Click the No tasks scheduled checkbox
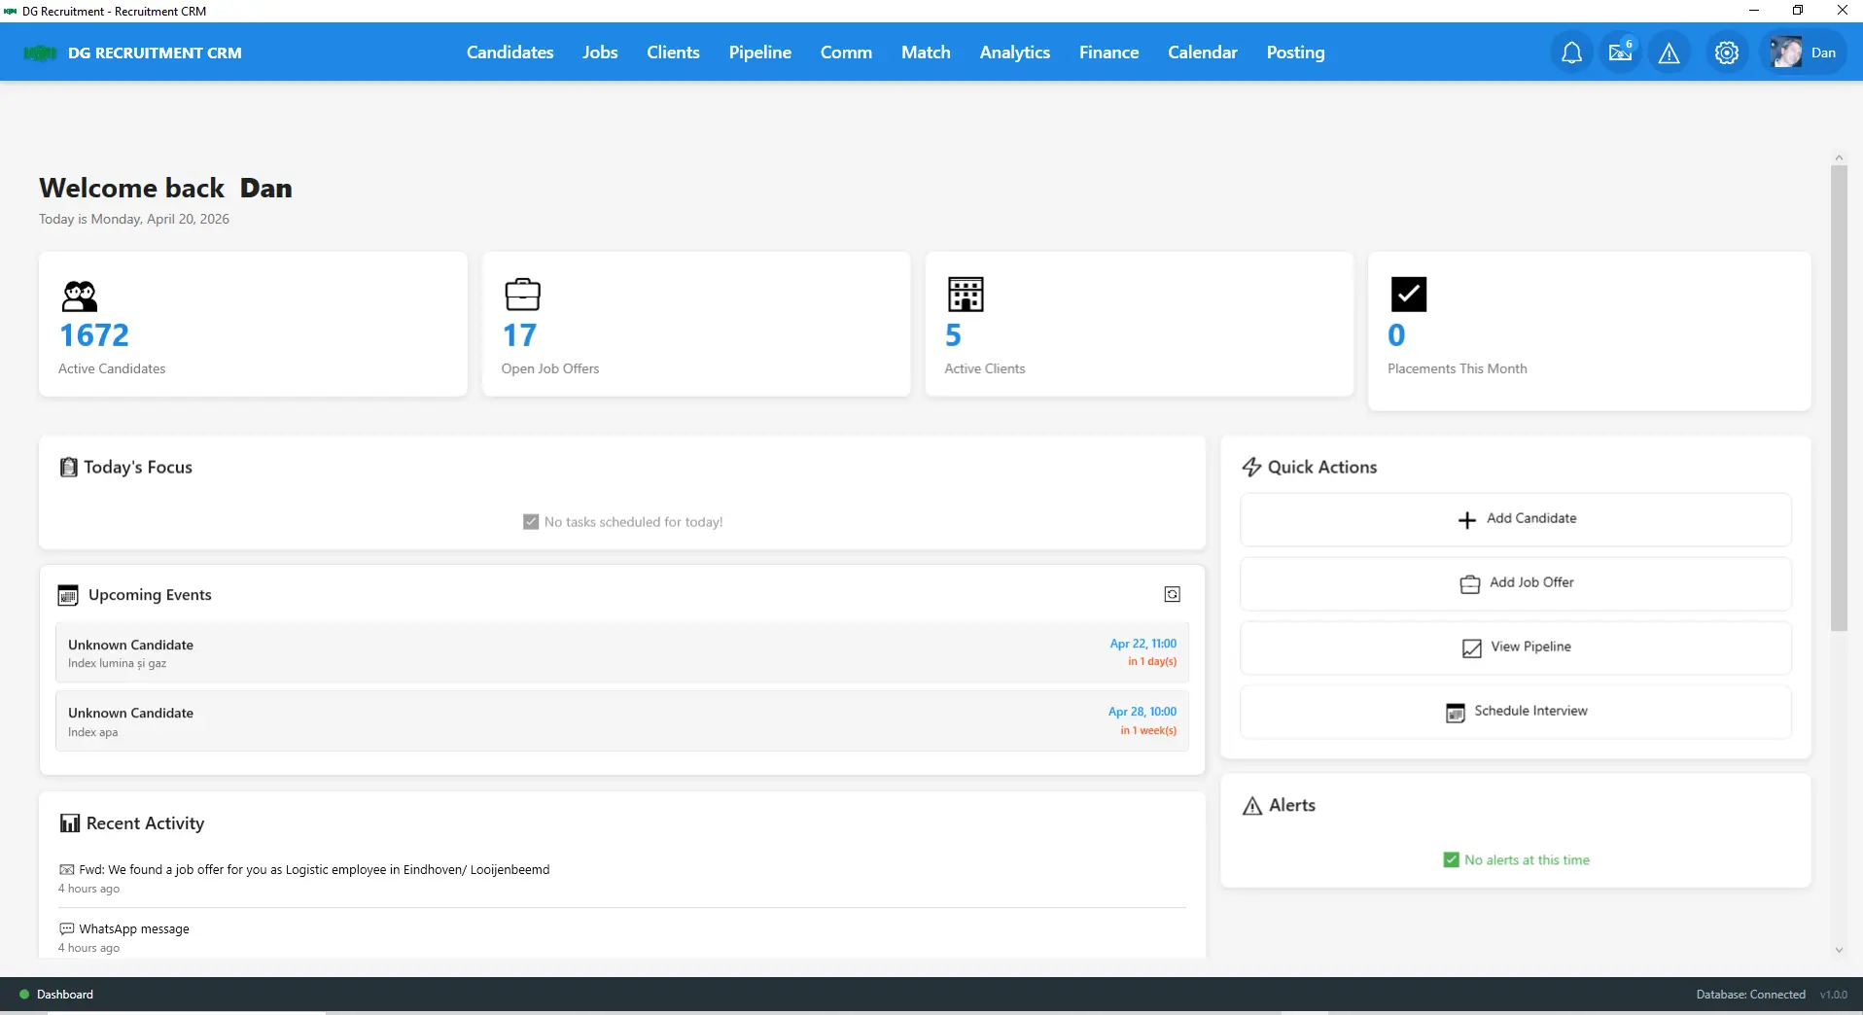This screenshot has width=1863, height=1015. click(531, 522)
